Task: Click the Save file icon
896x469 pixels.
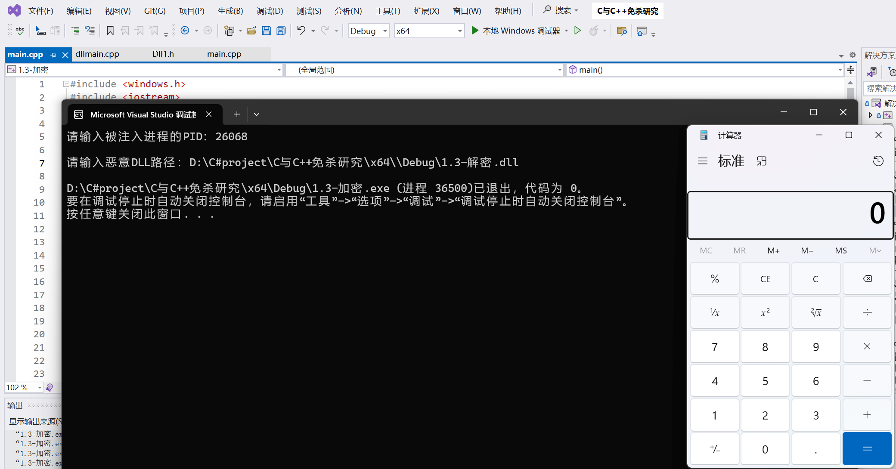Action: coord(266,31)
